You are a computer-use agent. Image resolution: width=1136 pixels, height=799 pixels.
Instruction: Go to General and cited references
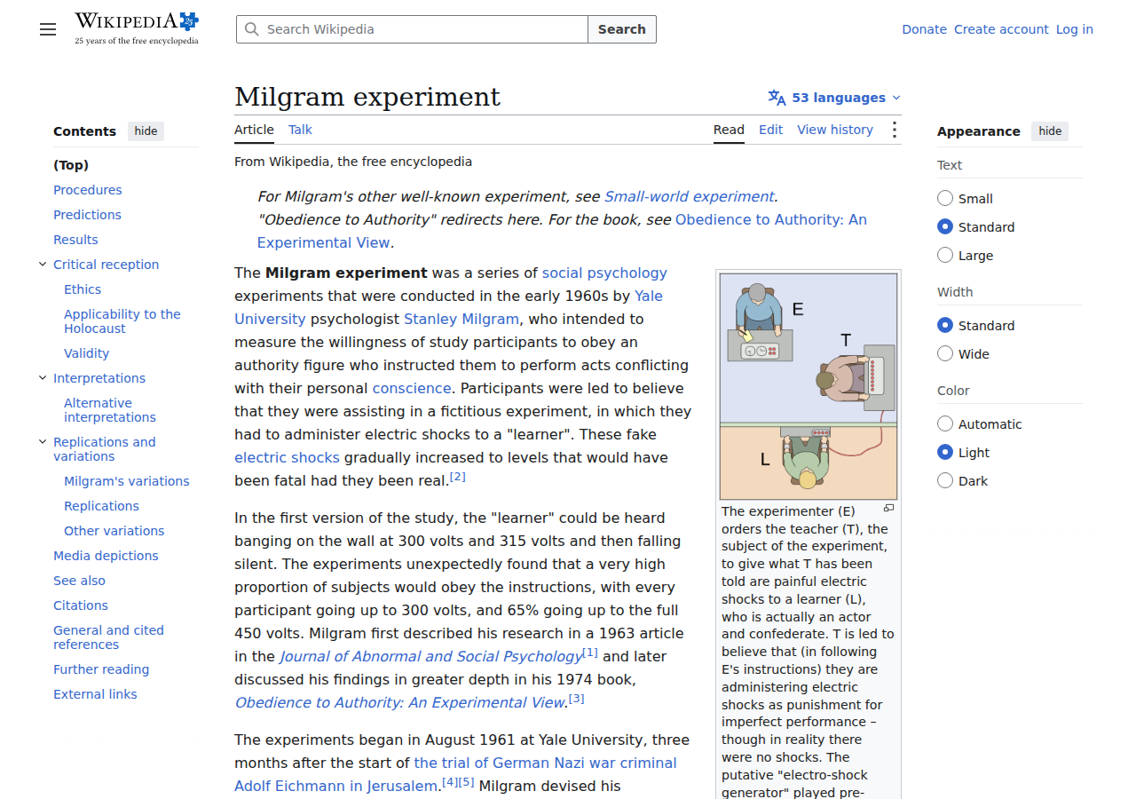(108, 637)
